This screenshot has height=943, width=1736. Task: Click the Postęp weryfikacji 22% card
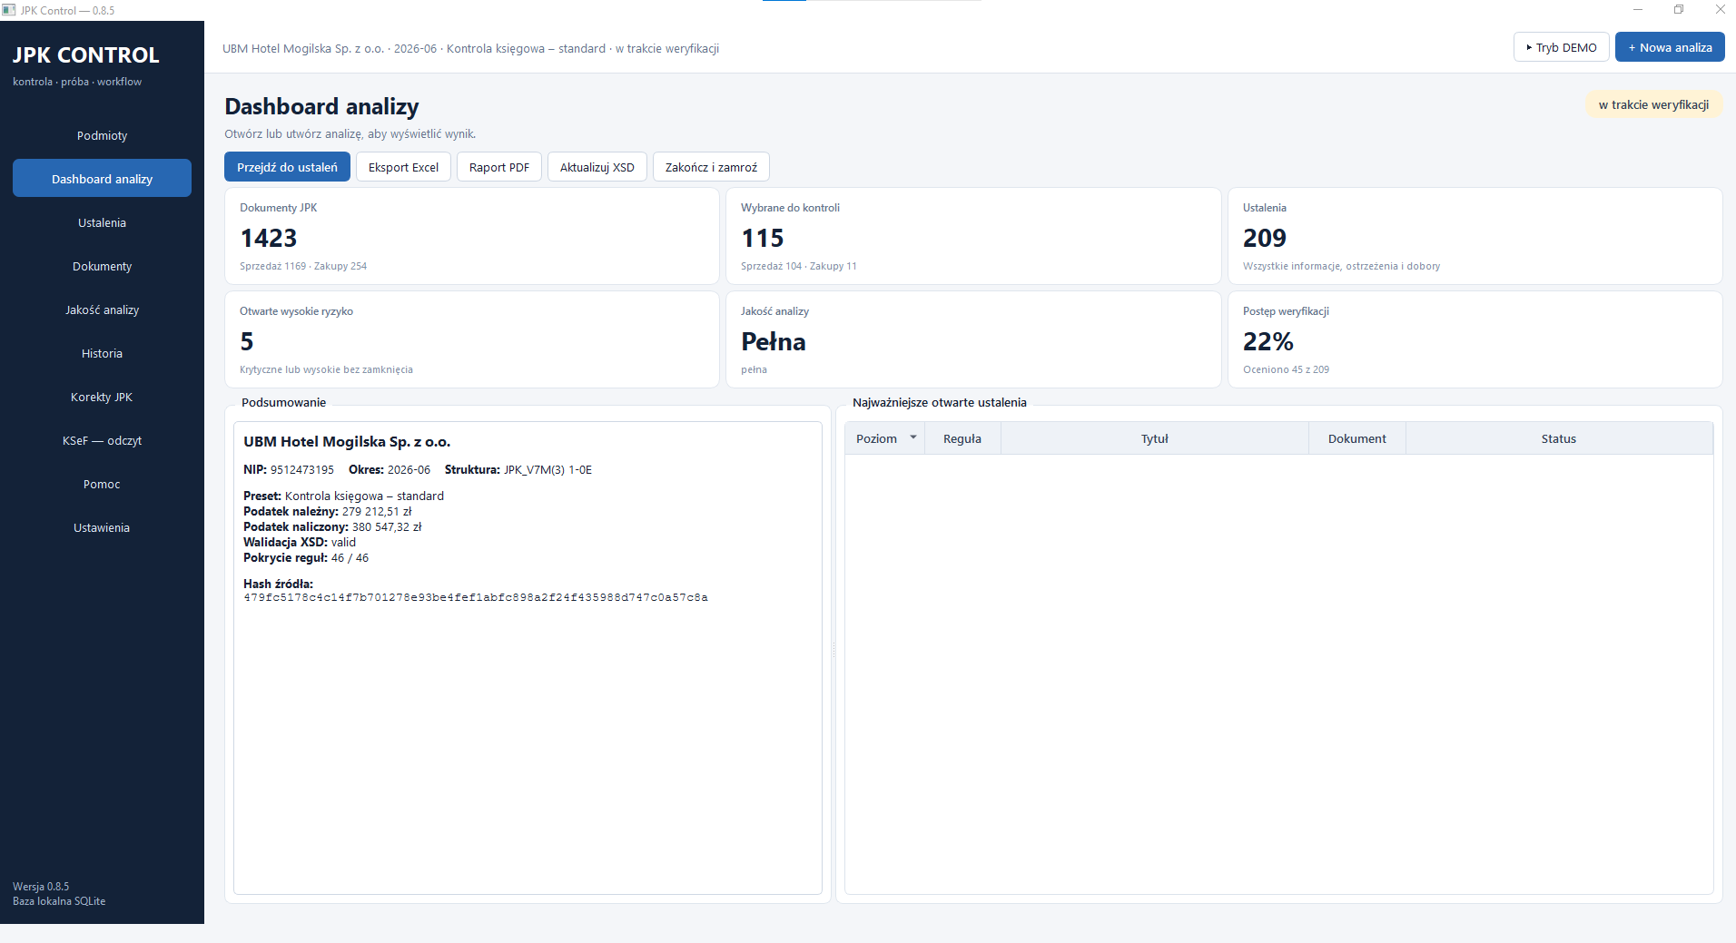click(1475, 339)
